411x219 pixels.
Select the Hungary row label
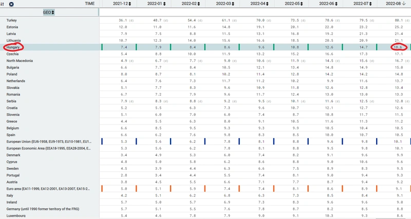point(13,47)
